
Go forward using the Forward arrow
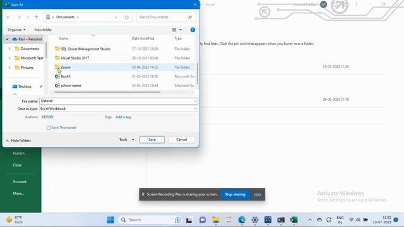[19, 17]
